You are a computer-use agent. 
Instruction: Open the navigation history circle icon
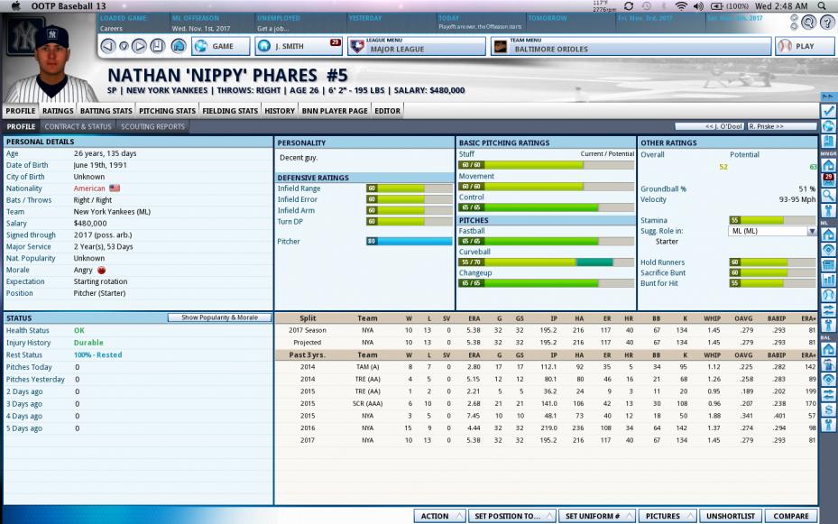coord(124,47)
